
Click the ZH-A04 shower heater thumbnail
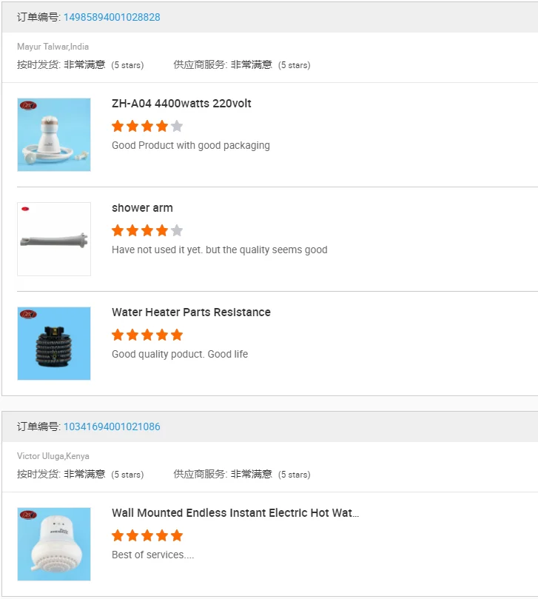click(x=54, y=135)
